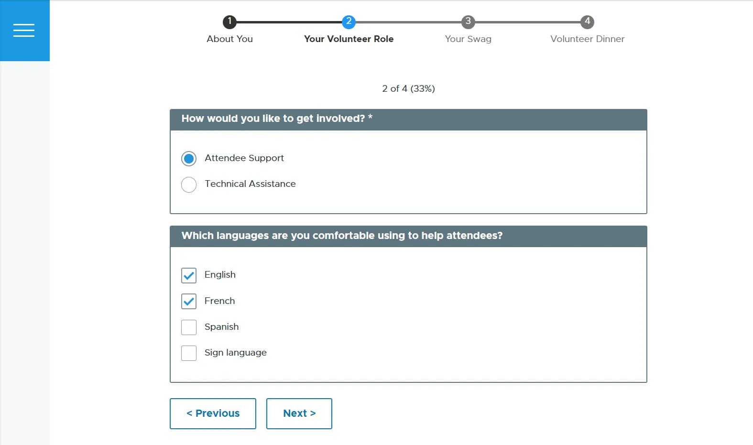
Task: Enable the Sign language checkbox
Action: (189, 353)
